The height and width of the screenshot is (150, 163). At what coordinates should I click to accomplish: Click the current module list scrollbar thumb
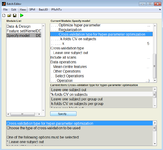pos(155,66)
